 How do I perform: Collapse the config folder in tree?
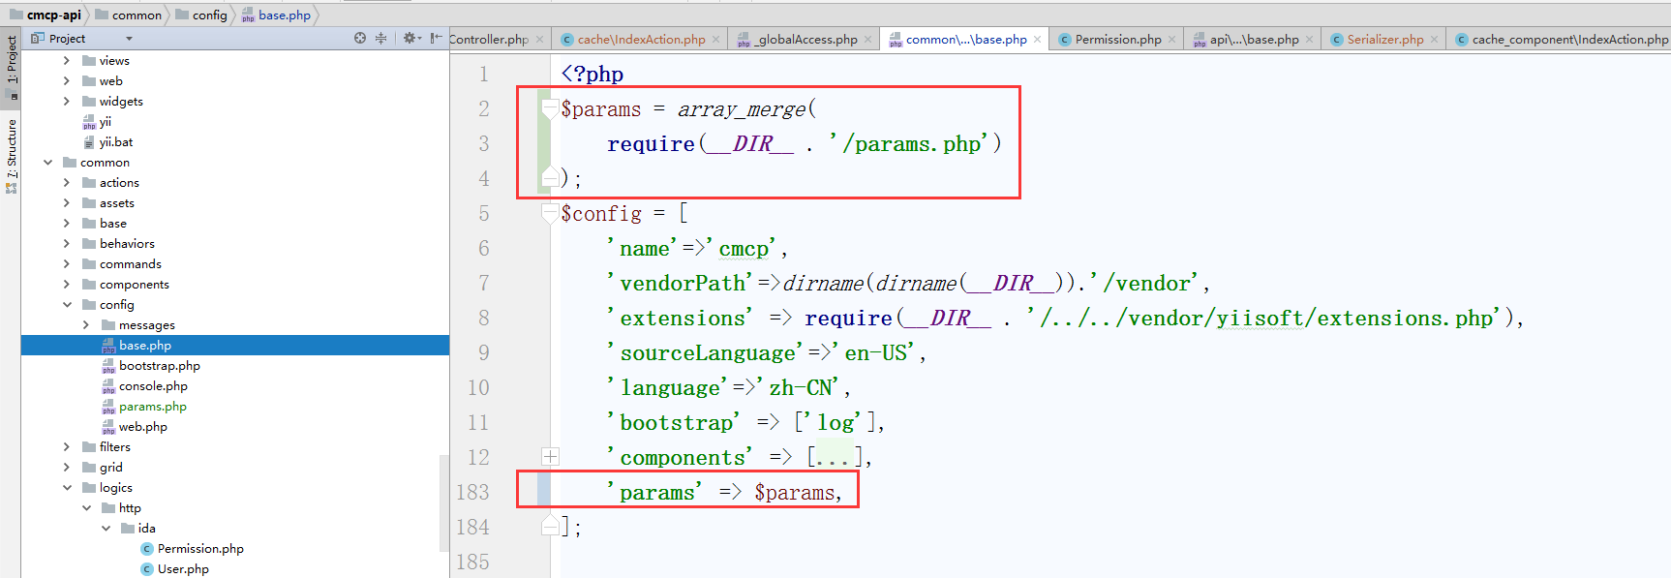pos(67,305)
